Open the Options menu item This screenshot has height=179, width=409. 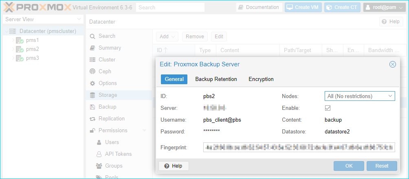[x=119, y=83]
